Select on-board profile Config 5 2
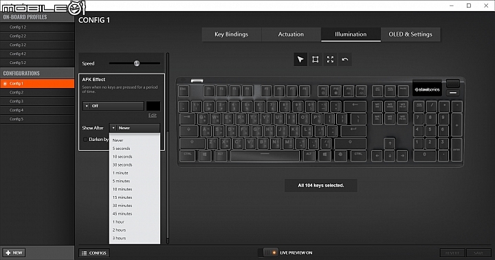 (37, 63)
